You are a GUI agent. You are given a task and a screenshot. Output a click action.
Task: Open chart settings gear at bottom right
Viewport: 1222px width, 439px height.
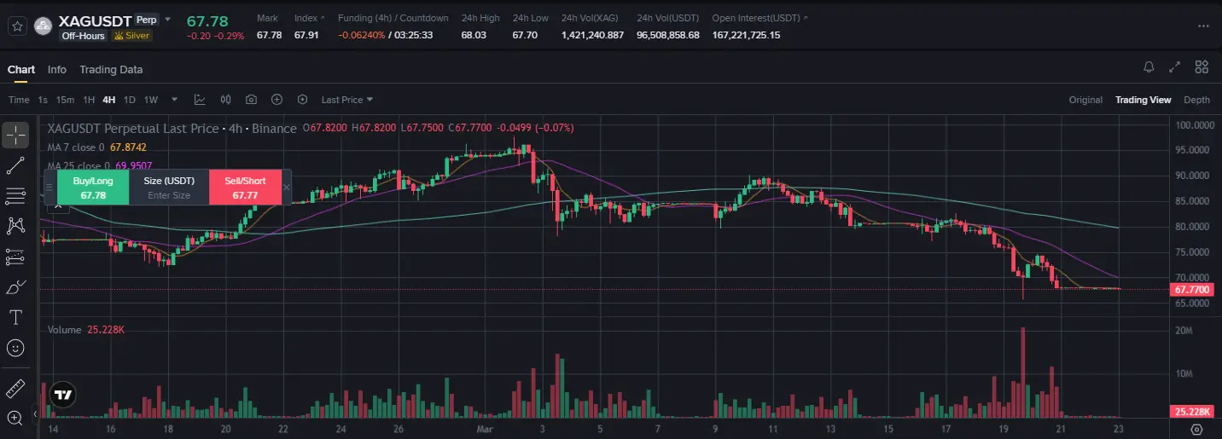pyautogui.click(x=1196, y=430)
